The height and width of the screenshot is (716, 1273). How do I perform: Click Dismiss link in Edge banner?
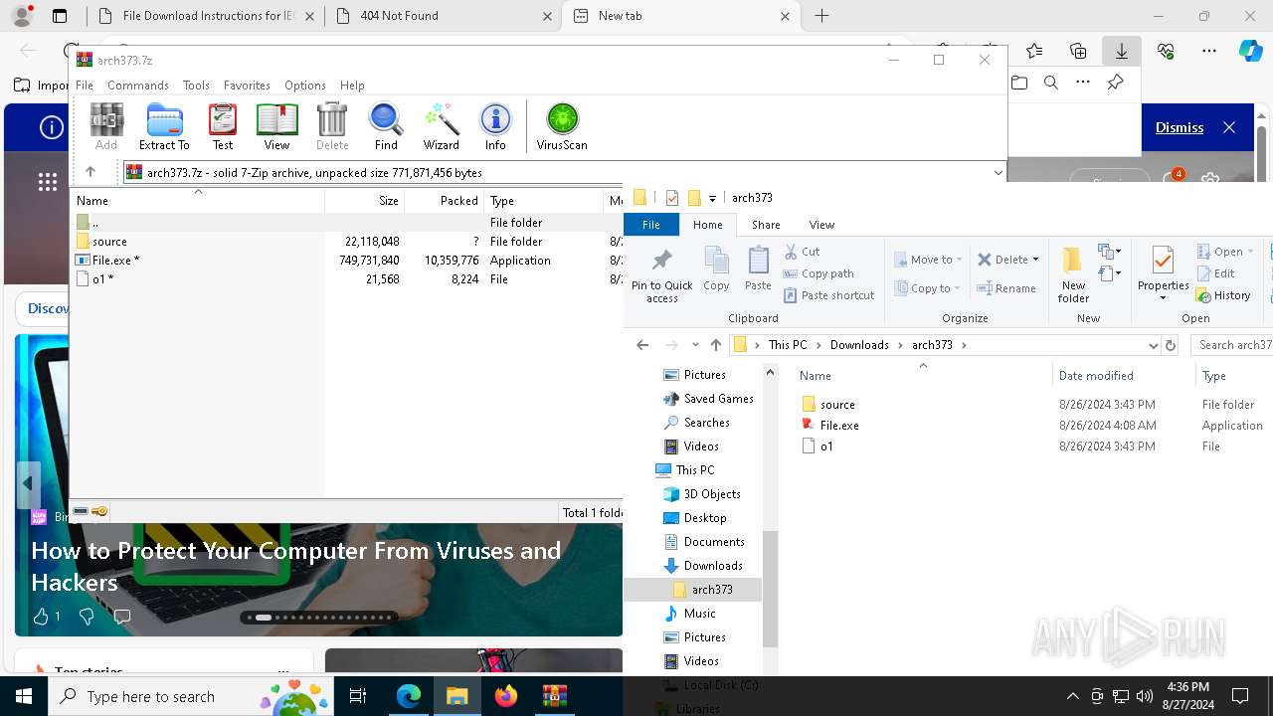click(1180, 127)
